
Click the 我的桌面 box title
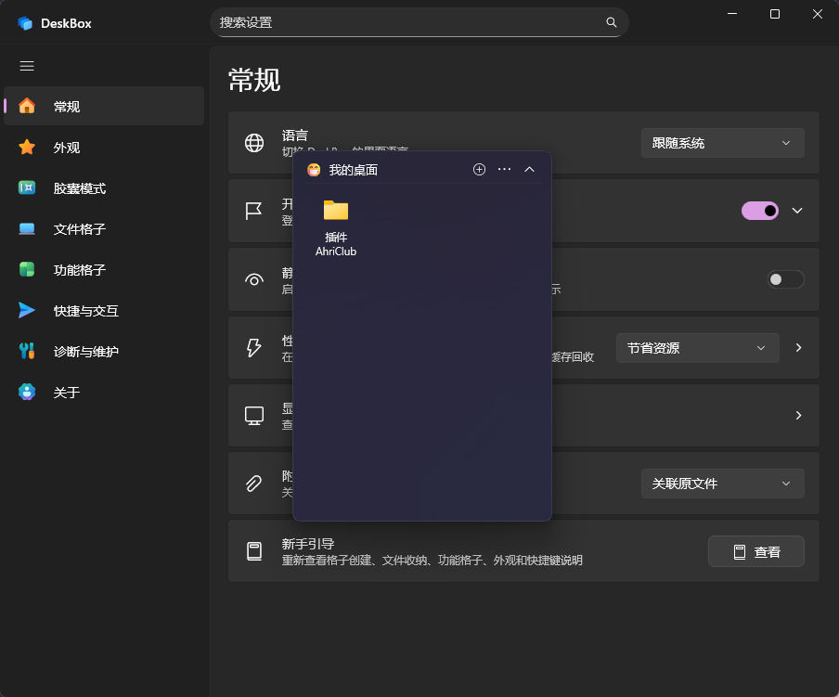pos(354,170)
